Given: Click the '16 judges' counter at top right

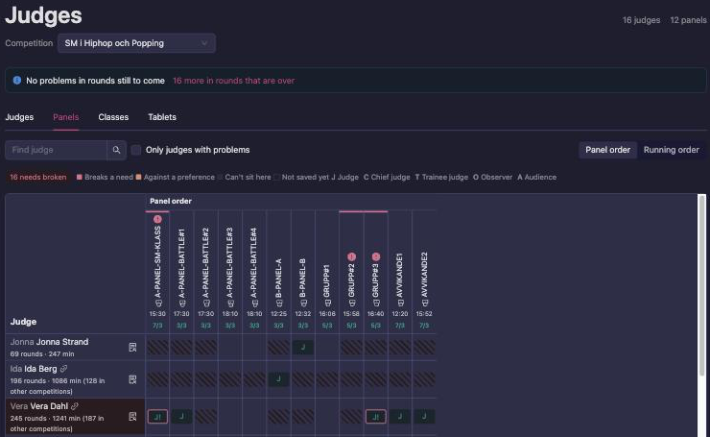Looking at the screenshot, I should tap(641, 20).
